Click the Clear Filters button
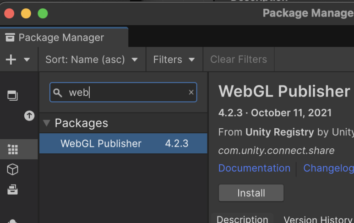The width and height of the screenshot is (354, 223). tap(239, 60)
